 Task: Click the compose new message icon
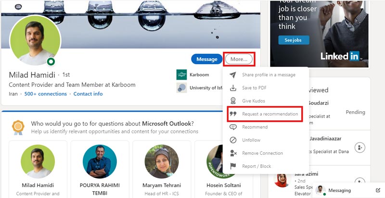click(x=378, y=190)
